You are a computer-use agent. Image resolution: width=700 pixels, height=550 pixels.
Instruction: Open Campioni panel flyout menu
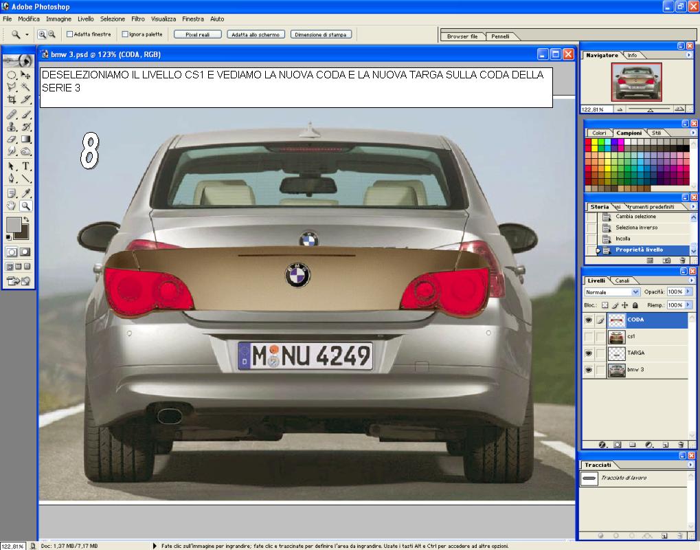pyautogui.click(x=693, y=133)
